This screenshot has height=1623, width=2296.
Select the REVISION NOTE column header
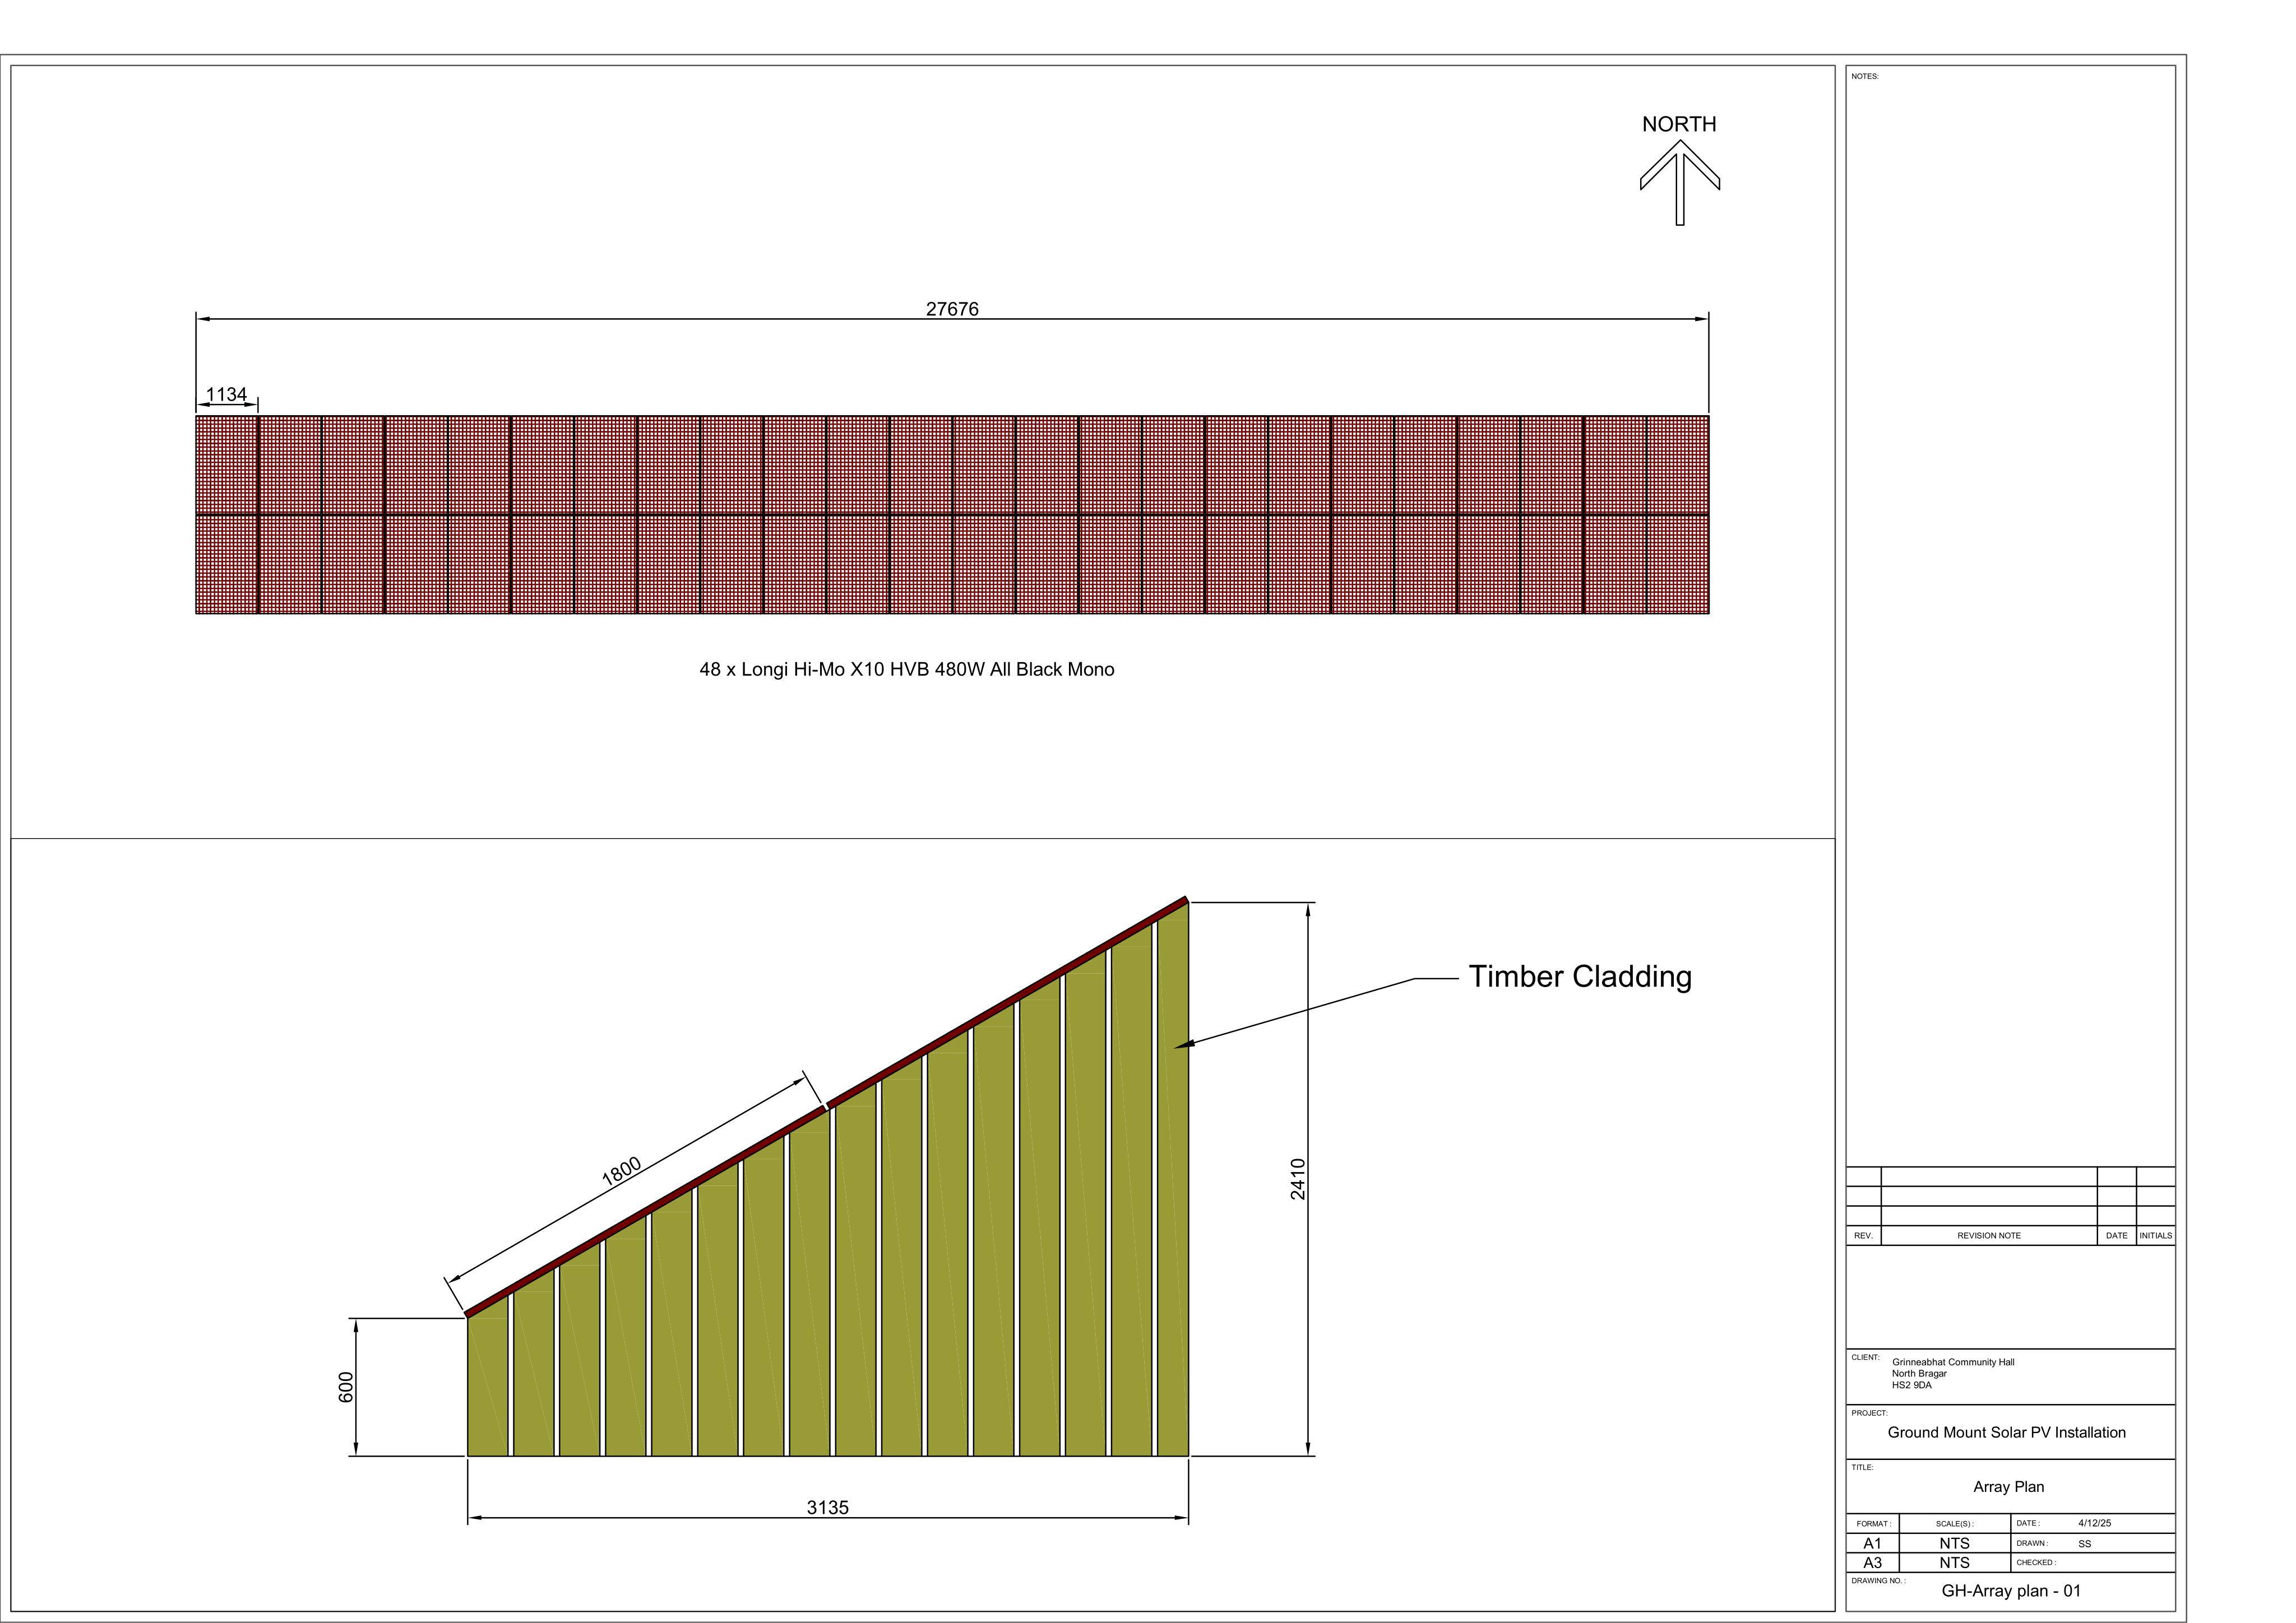(x=1988, y=1235)
